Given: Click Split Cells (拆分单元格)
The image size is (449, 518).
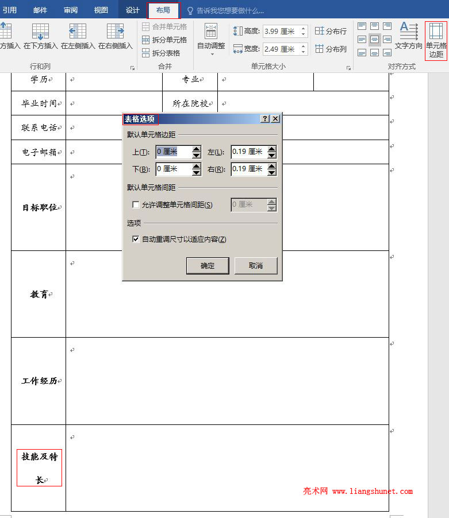Looking at the screenshot, I should [x=164, y=40].
